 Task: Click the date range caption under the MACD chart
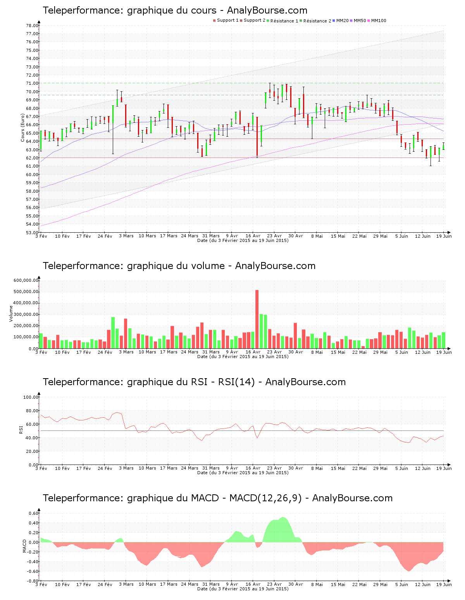(243, 589)
